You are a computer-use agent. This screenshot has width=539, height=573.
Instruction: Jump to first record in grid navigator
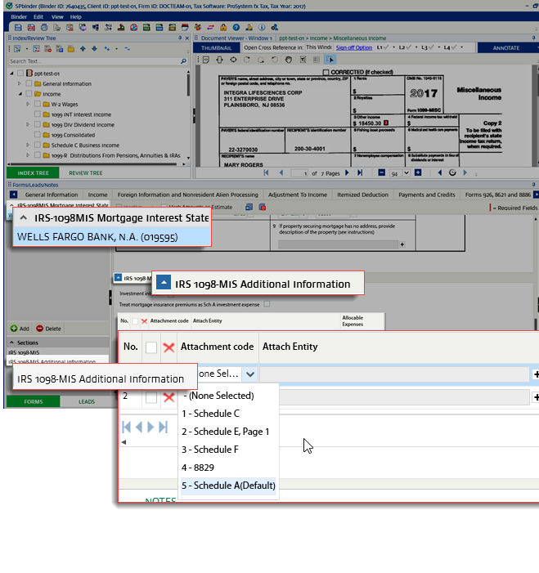[x=127, y=427]
